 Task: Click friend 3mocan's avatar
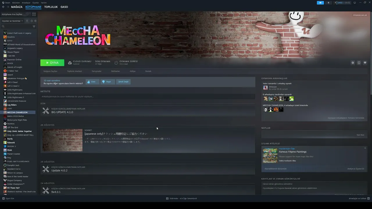(265, 88)
